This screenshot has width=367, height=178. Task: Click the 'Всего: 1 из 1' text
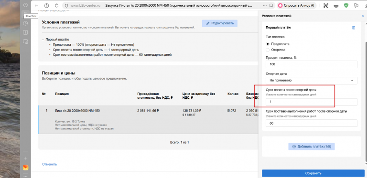point(179,142)
